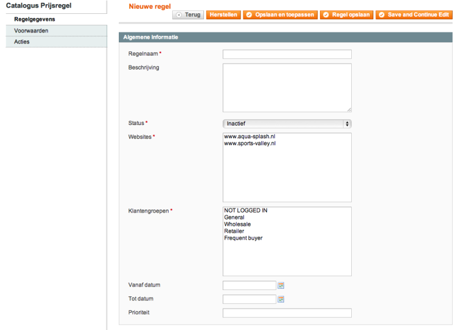
Task: Click the Vanaf datum input field
Action: click(249, 285)
